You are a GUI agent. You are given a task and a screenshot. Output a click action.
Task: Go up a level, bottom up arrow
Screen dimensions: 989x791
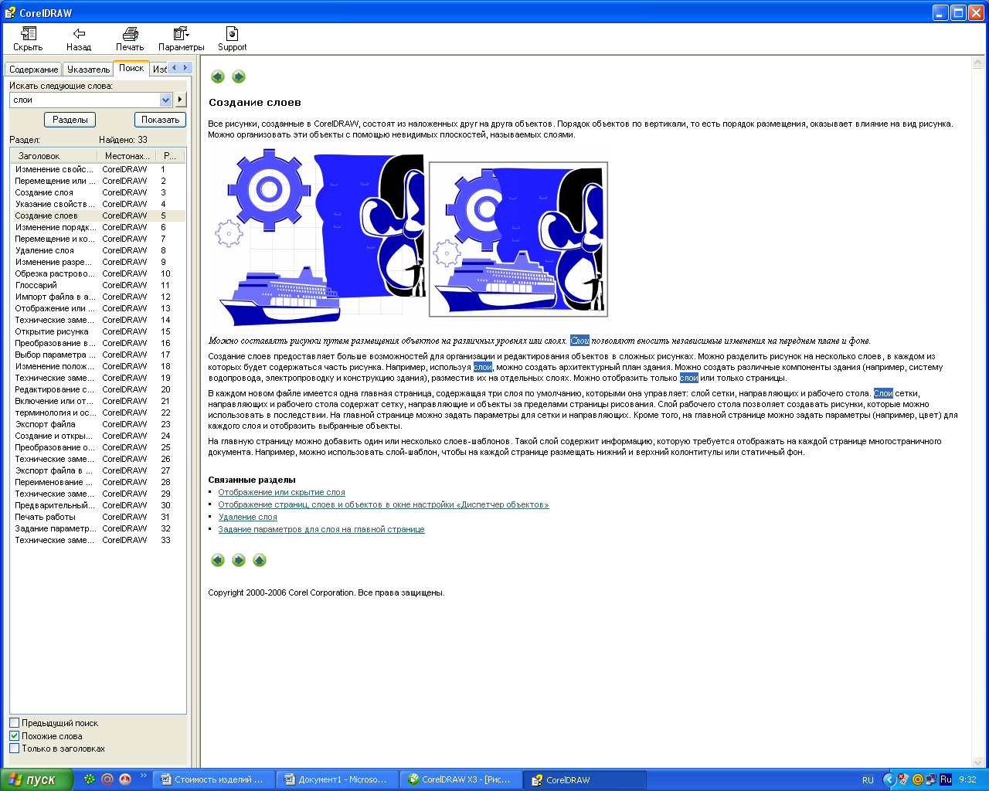260,560
